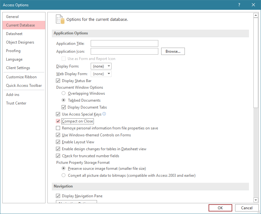The width and height of the screenshot is (261, 214).
Task: Toggle Display Status Bar checkbox
Action: [58, 81]
